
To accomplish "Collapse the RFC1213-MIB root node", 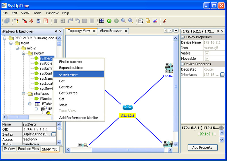I will tap(5, 38).
